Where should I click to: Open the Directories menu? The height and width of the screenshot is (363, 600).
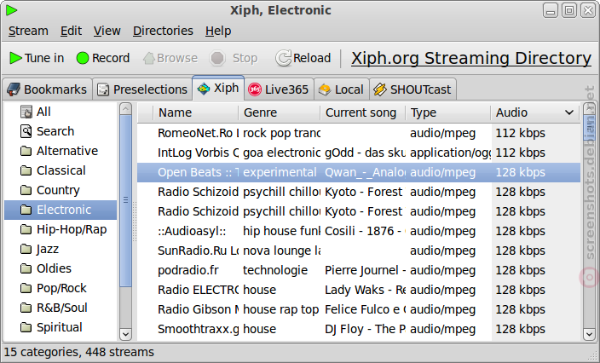(163, 31)
